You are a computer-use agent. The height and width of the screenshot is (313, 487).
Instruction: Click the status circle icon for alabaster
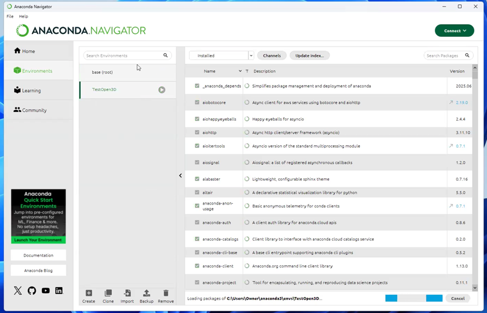click(x=247, y=179)
